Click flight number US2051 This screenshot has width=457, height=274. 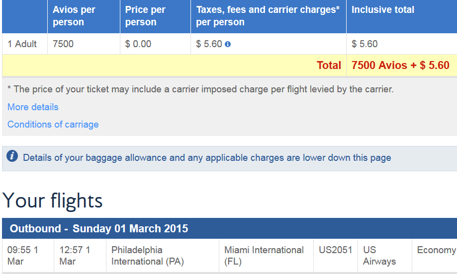pos(336,250)
